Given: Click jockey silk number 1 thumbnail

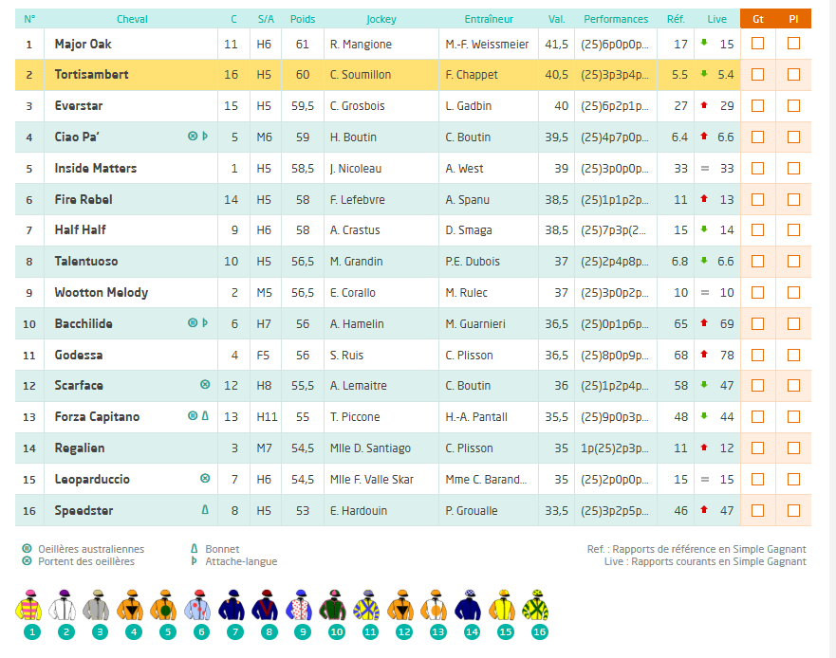Looking at the screenshot, I should click(31, 608).
